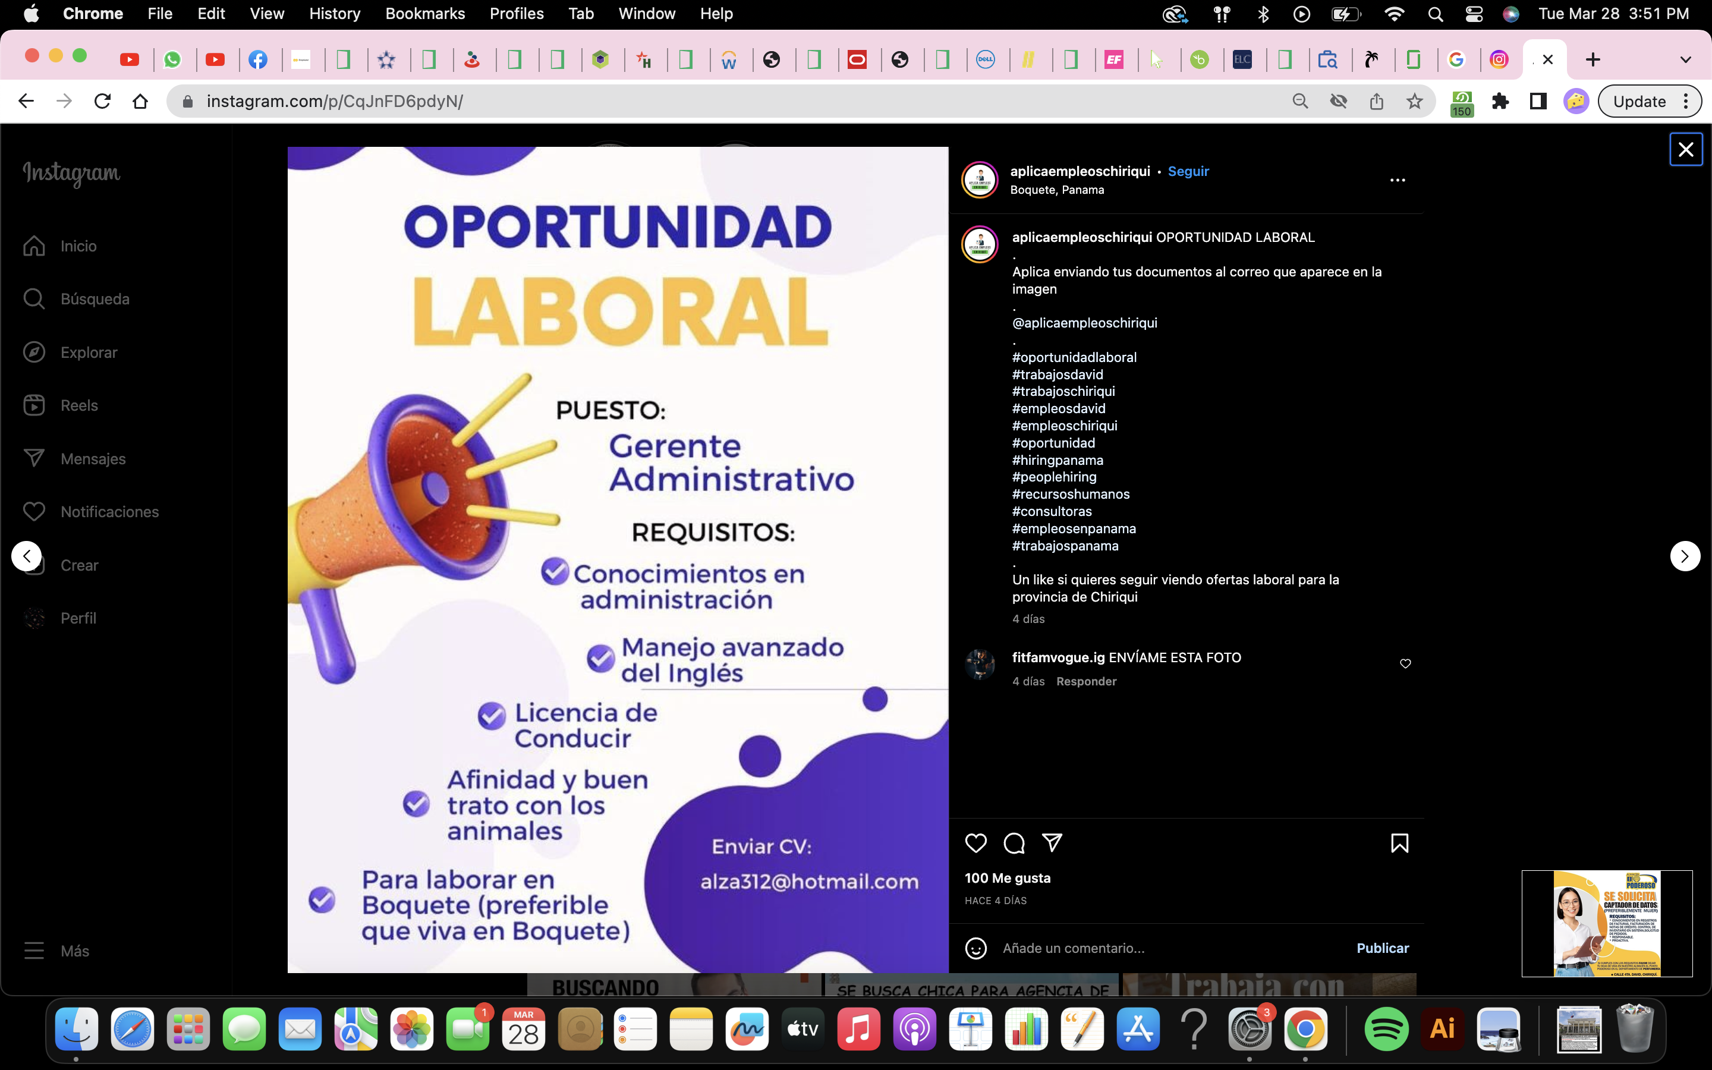Open #recursoshumanos hashtag
The height and width of the screenshot is (1070, 1712).
click(x=1071, y=494)
